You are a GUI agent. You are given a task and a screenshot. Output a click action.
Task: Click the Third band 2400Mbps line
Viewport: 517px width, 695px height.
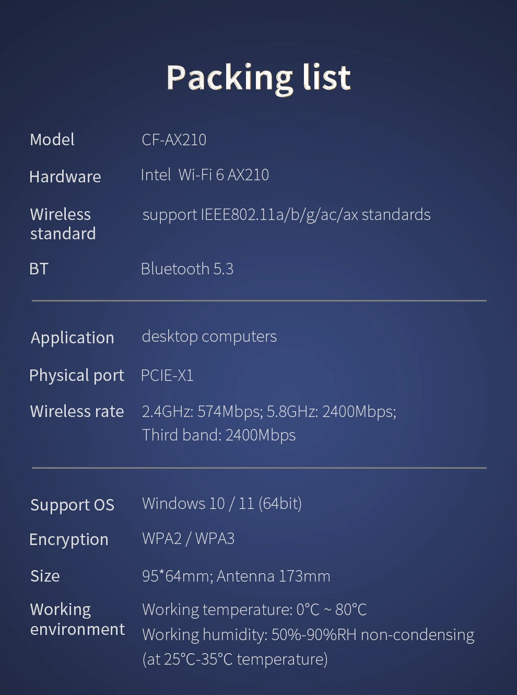219,435
